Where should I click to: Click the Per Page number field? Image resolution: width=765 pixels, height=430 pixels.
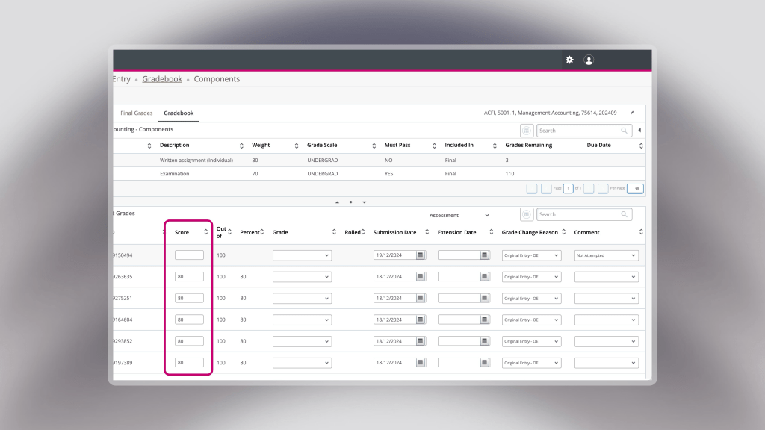(x=635, y=189)
